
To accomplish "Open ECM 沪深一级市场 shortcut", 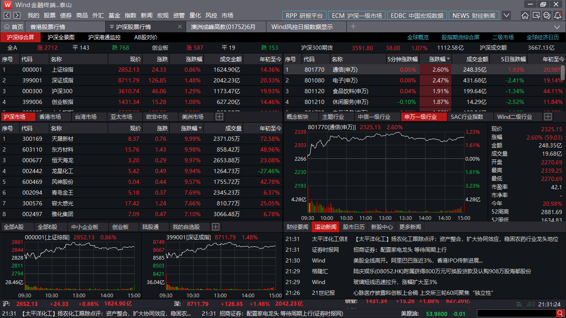I will (x=356, y=15).
